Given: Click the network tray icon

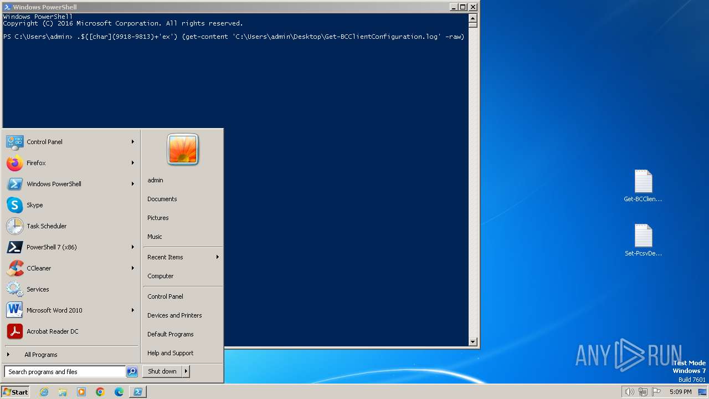Looking at the screenshot, I should click(643, 392).
